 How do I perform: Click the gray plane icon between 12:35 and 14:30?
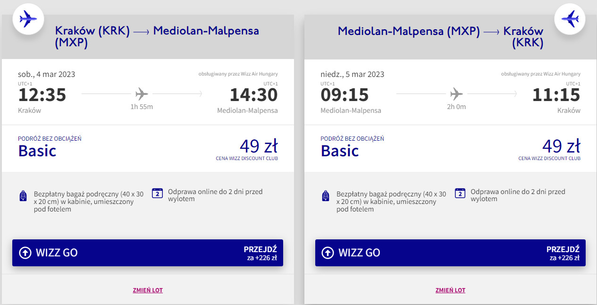coord(142,94)
